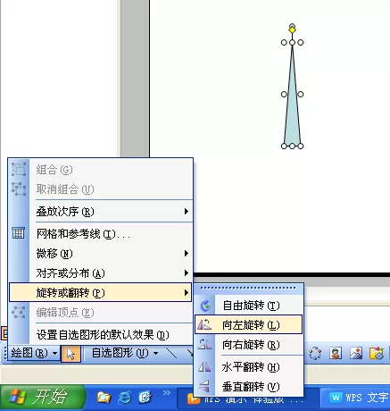Open the 自选图形 (U) dropdown

click(x=125, y=353)
